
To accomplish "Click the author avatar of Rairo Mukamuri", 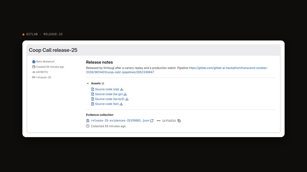I will [34, 62].
